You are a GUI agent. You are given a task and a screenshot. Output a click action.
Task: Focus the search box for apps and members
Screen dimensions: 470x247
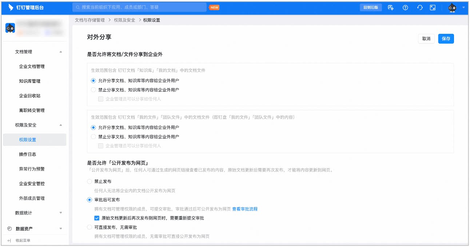139,7
